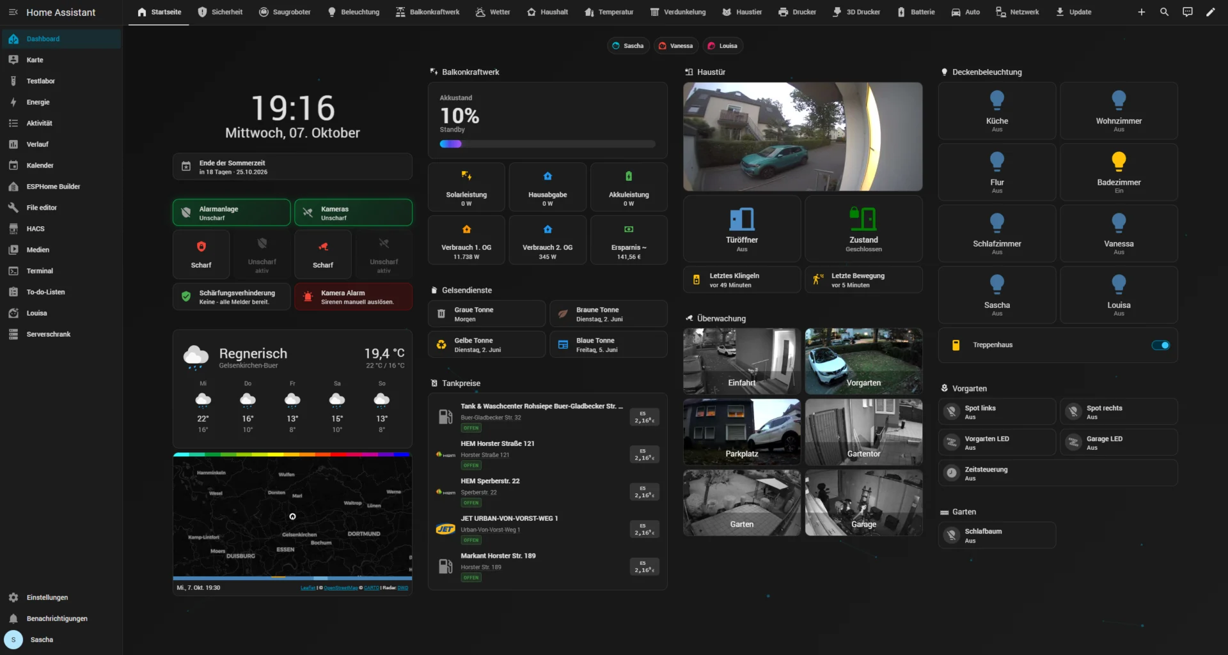Click the Ende der Sommerzeit calendar card
The image size is (1228, 655).
pyautogui.click(x=292, y=167)
